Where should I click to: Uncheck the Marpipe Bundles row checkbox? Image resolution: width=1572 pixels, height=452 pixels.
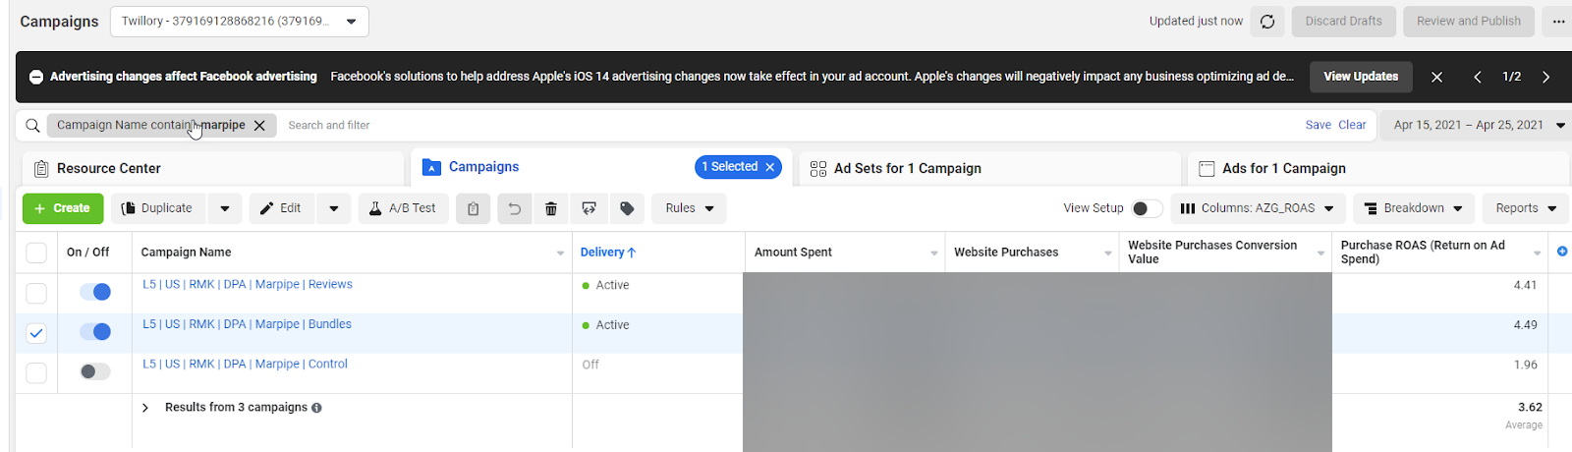pyautogui.click(x=36, y=333)
